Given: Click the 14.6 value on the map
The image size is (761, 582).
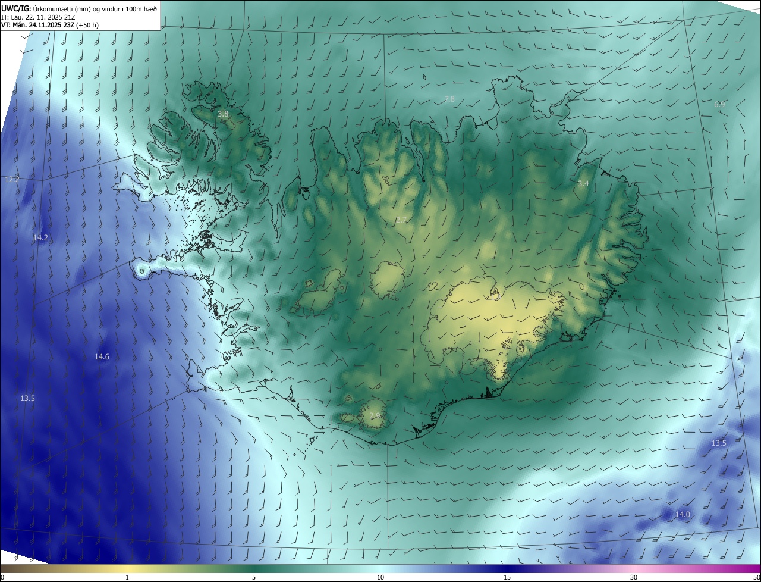Looking at the screenshot, I should [102, 356].
